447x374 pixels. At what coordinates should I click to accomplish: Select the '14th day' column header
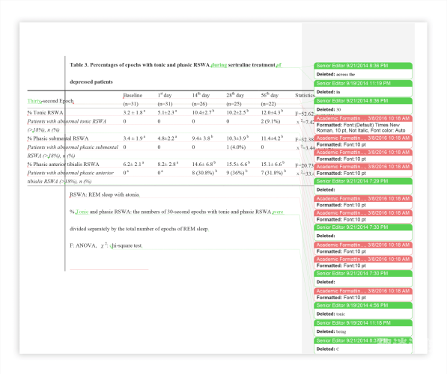(201, 95)
